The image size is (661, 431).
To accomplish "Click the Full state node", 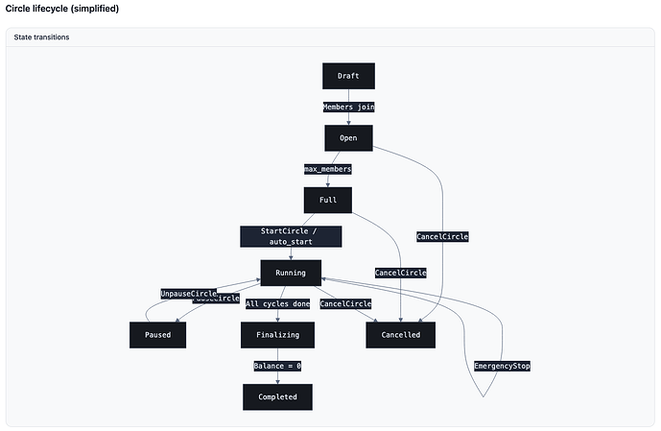I will pyautogui.click(x=328, y=201).
